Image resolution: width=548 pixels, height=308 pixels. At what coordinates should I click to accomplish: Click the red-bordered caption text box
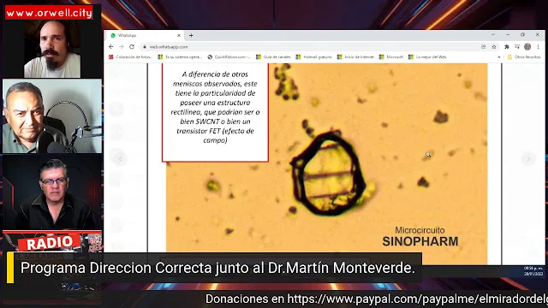coord(215,112)
